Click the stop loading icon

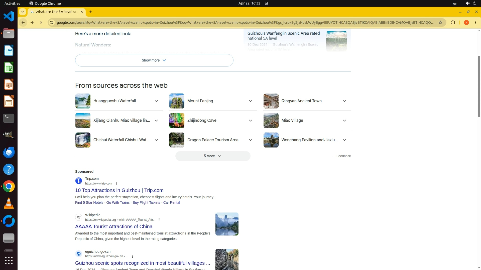click(x=41, y=22)
